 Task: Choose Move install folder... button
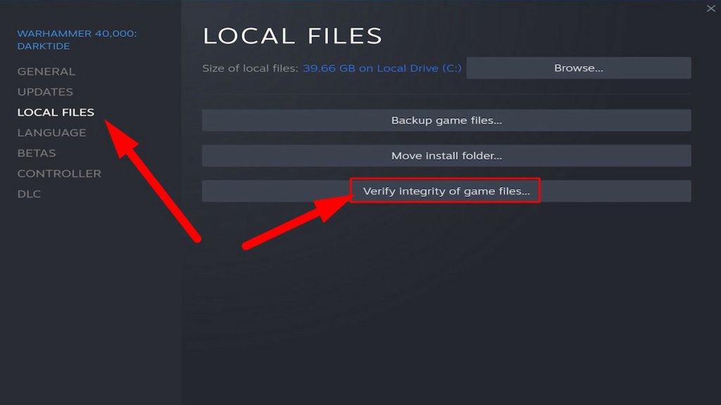click(x=446, y=155)
